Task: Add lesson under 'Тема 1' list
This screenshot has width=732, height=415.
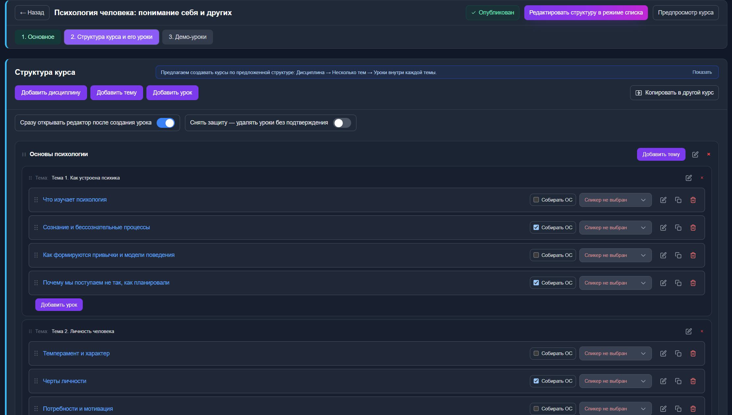Action: [x=59, y=305]
